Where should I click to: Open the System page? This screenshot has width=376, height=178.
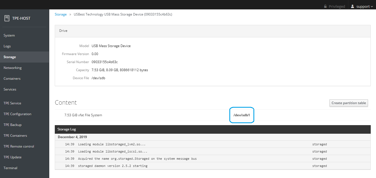click(x=9, y=35)
